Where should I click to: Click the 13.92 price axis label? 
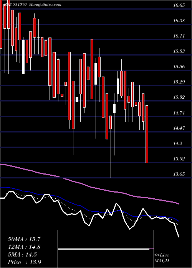179,159
